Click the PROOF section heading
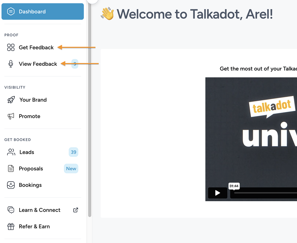The image size is (297, 243). pyautogui.click(x=11, y=35)
